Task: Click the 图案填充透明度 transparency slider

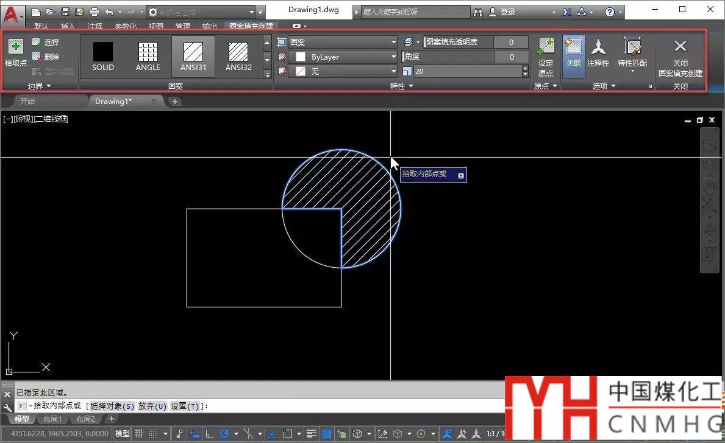Action: 459,42
